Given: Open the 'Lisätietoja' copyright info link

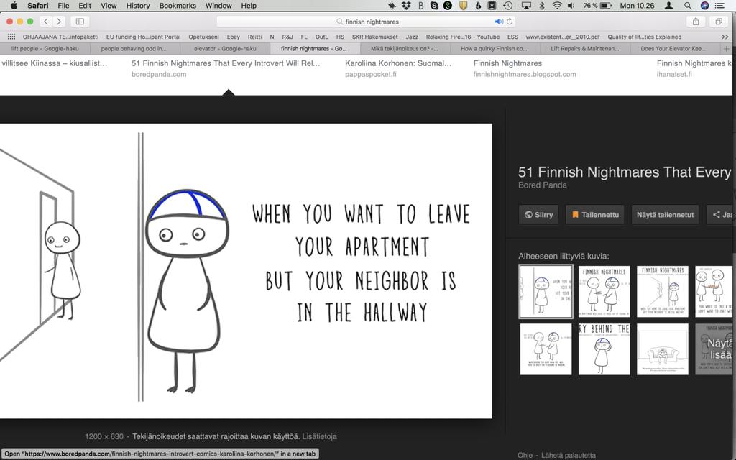Looking at the screenshot, I should (319, 436).
